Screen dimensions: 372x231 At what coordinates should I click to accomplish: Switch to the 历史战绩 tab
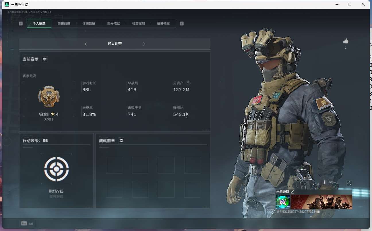(x=64, y=23)
